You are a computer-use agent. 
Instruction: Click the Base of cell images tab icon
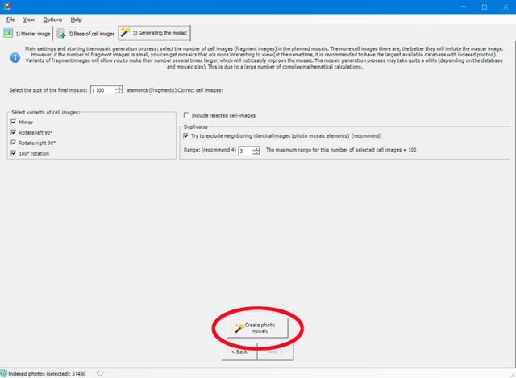(x=61, y=33)
